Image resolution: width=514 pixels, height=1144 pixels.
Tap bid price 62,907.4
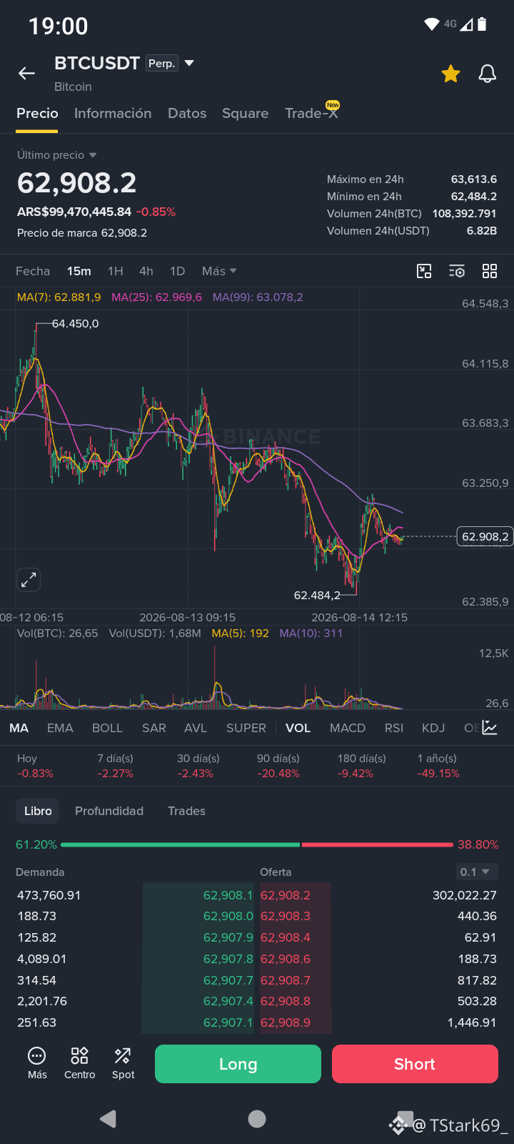[228, 1001]
